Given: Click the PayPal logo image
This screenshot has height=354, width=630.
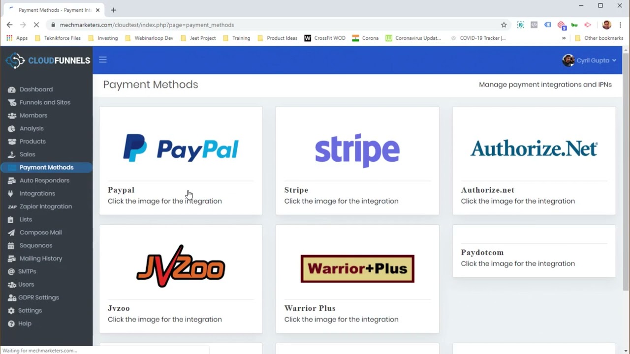Looking at the screenshot, I should point(181,148).
